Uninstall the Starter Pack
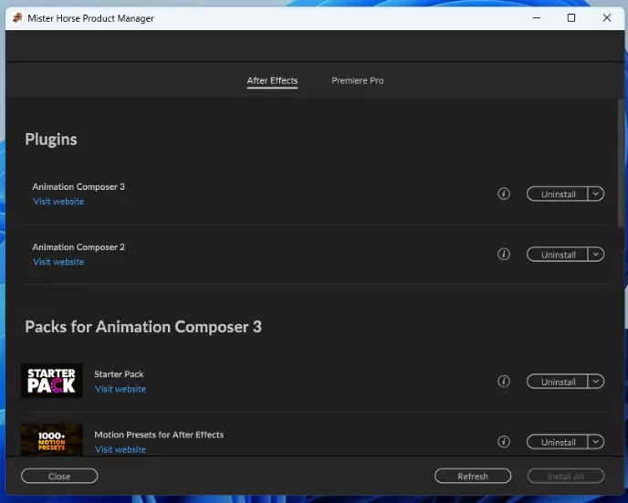 [x=558, y=382]
